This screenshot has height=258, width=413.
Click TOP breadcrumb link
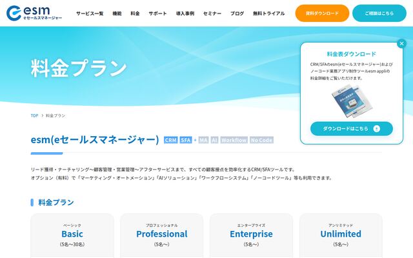pos(34,115)
